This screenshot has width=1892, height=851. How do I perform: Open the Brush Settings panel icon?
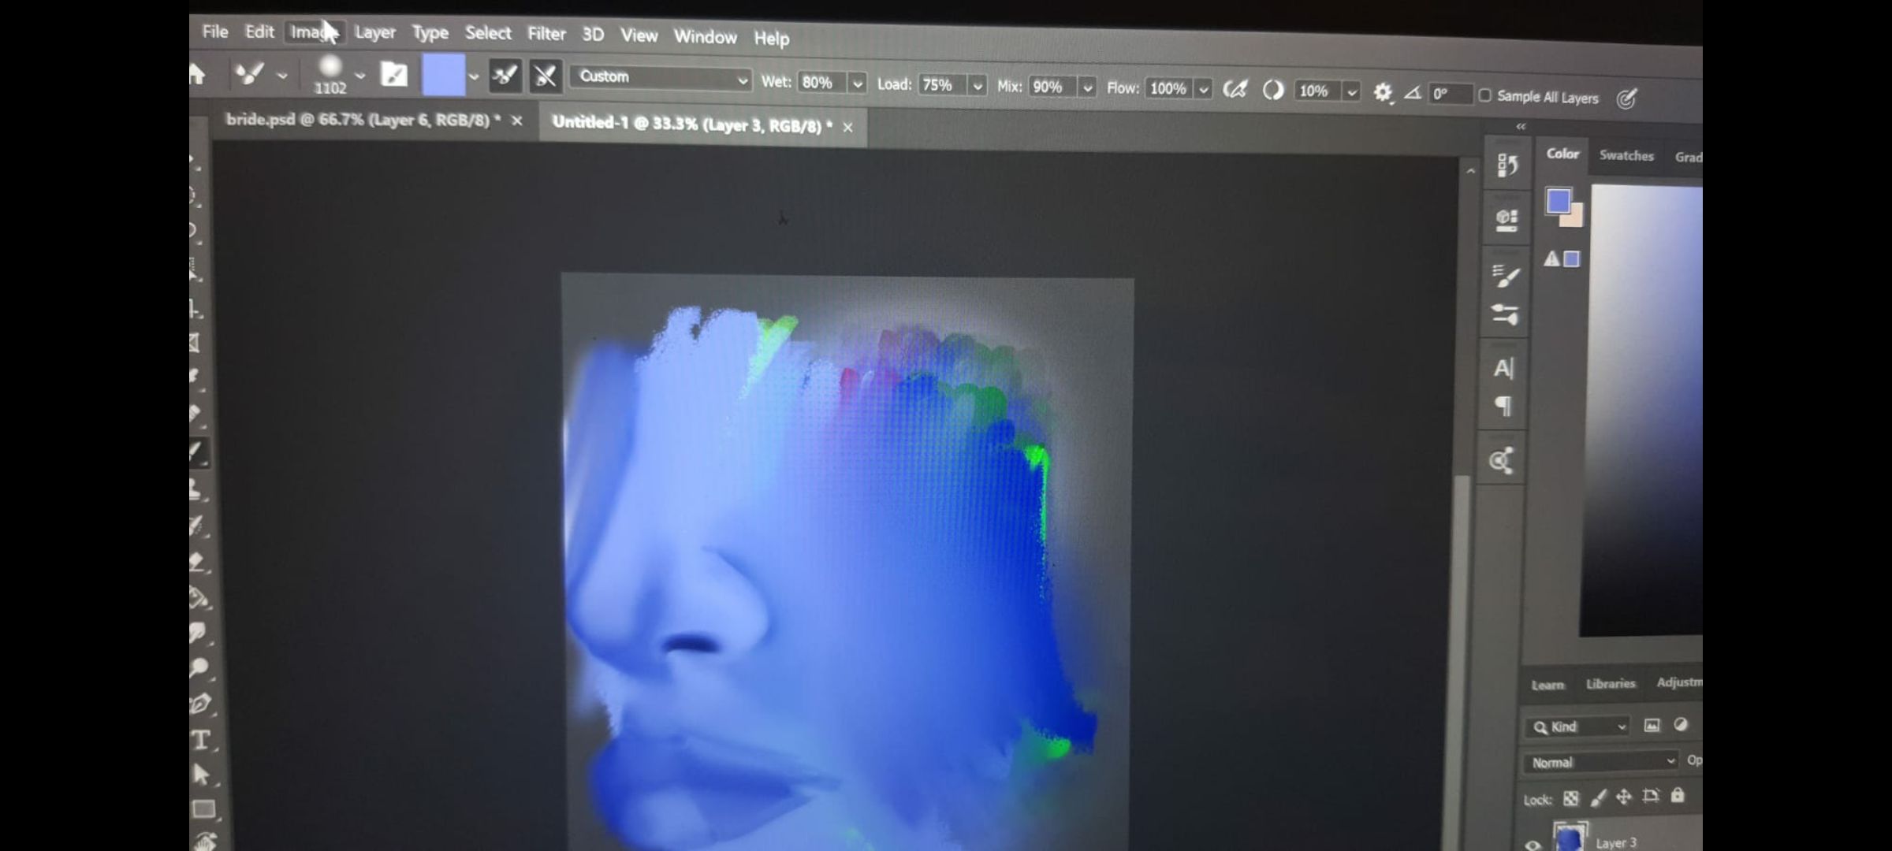1505,275
